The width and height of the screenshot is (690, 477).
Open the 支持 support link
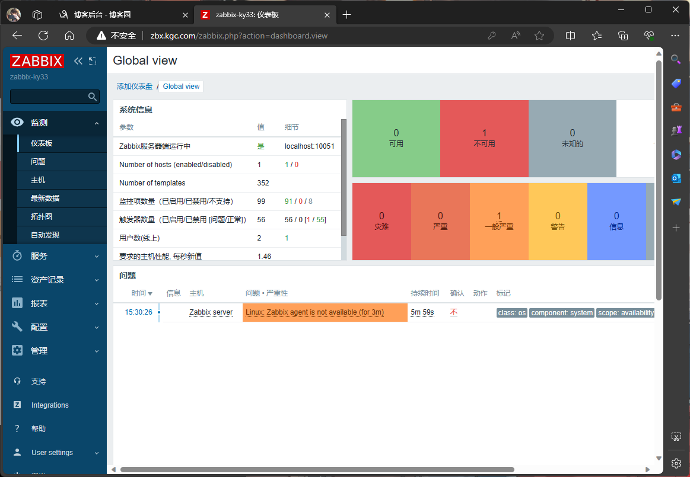pyautogui.click(x=39, y=382)
